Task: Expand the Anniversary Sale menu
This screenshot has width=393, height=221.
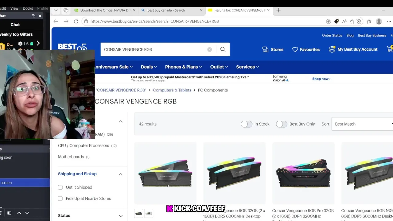Action: (113, 67)
